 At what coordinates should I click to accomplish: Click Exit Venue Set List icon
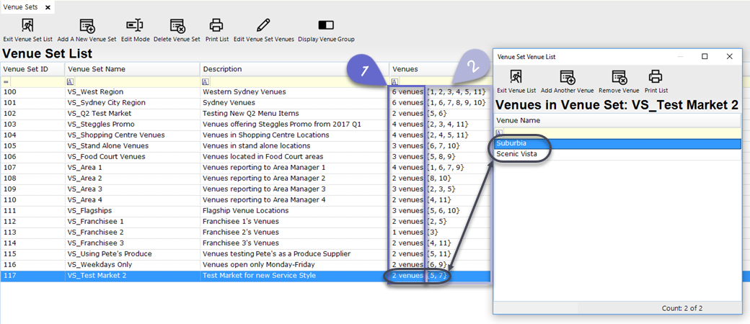point(27,26)
